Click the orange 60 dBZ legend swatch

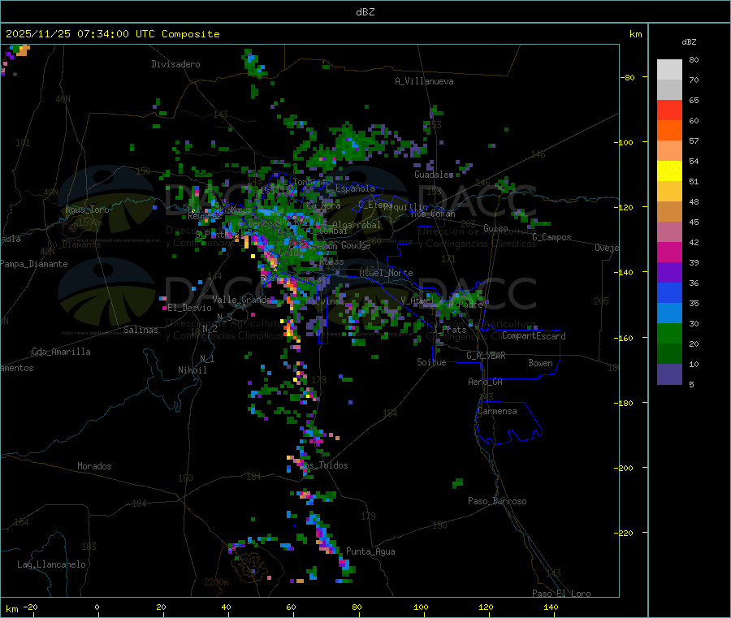pos(669,131)
